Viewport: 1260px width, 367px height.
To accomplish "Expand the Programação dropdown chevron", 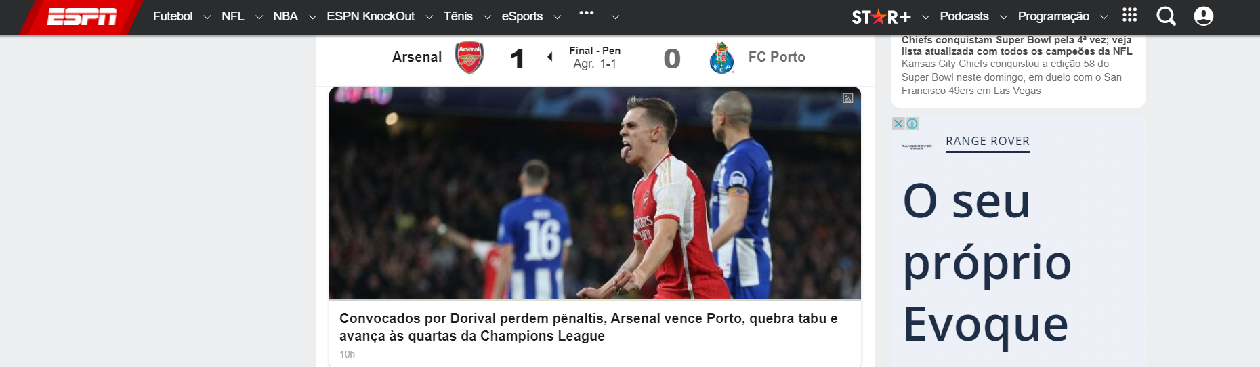I will point(1104,18).
